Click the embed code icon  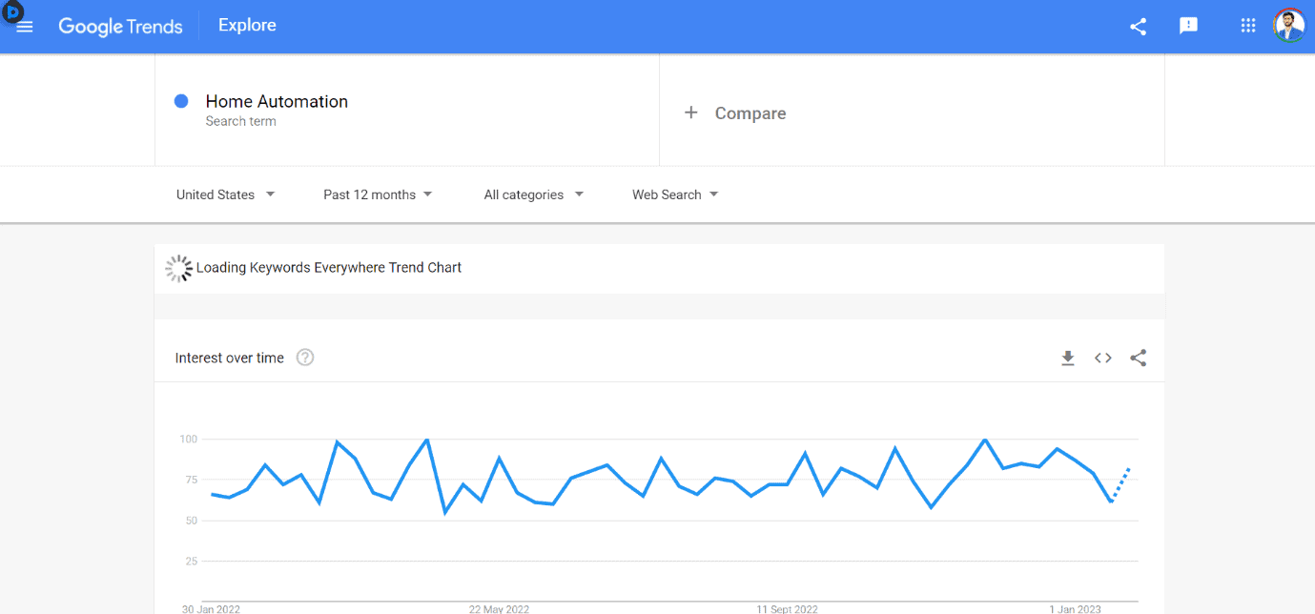point(1103,358)
